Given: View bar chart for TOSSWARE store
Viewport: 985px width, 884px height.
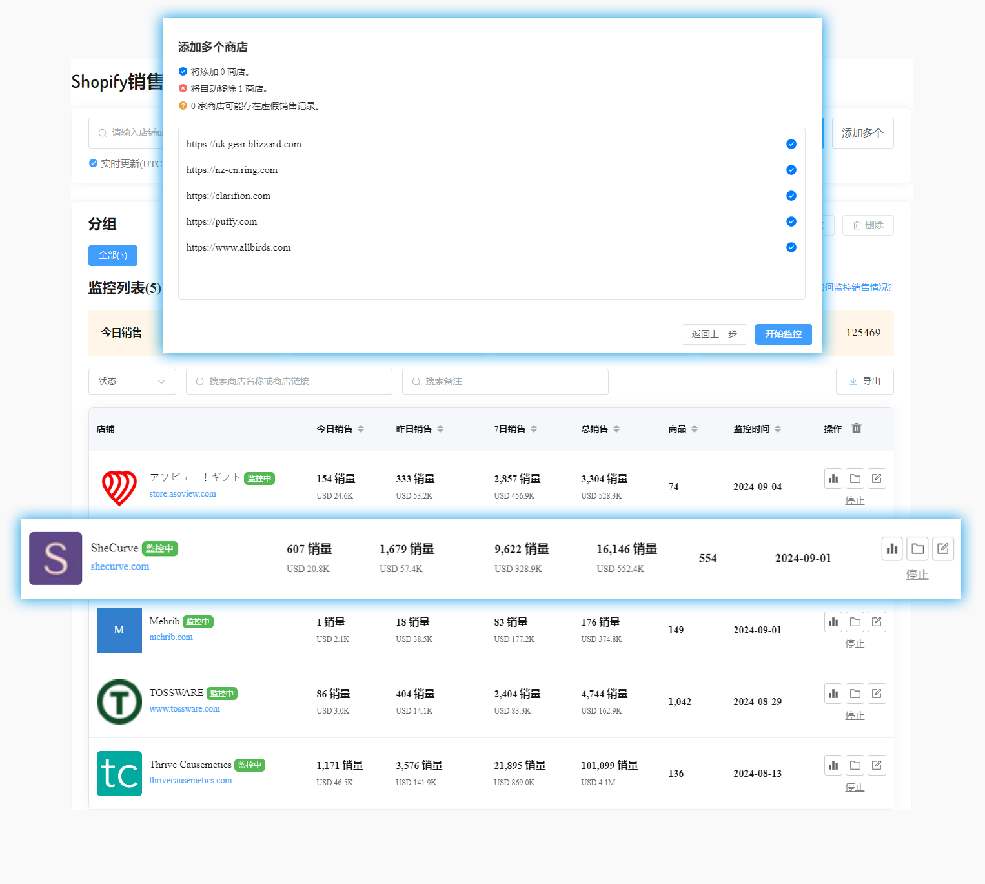Looking at the screenshot, I should tap(833, 694).
